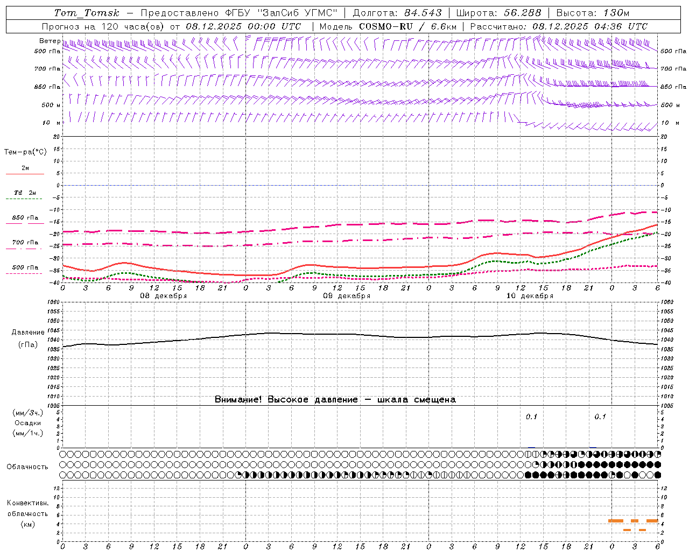Click the date label 08 декабря
Screen dimensions: 689x551
[x=164, y=296]
